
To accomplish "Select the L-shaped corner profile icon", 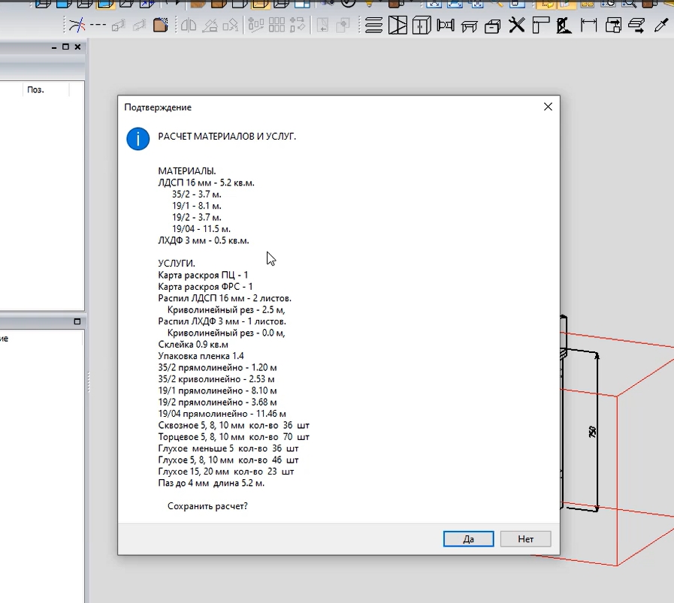I will coord(540,26).
